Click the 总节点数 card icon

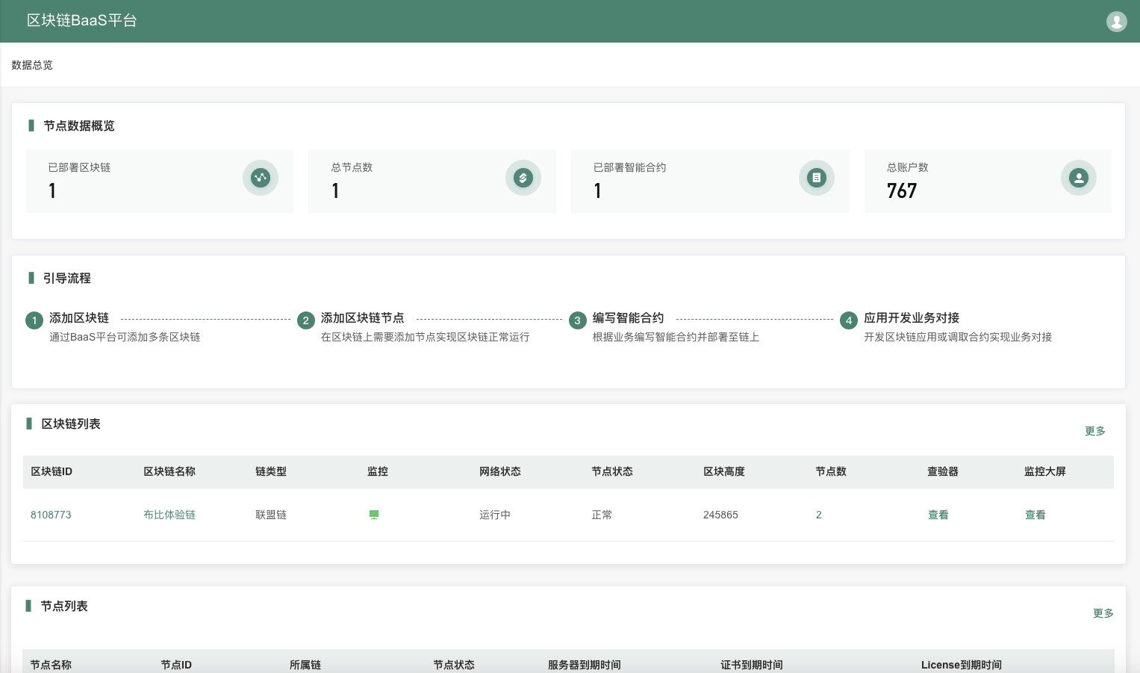pyautogui.click(x=523, y=178)
